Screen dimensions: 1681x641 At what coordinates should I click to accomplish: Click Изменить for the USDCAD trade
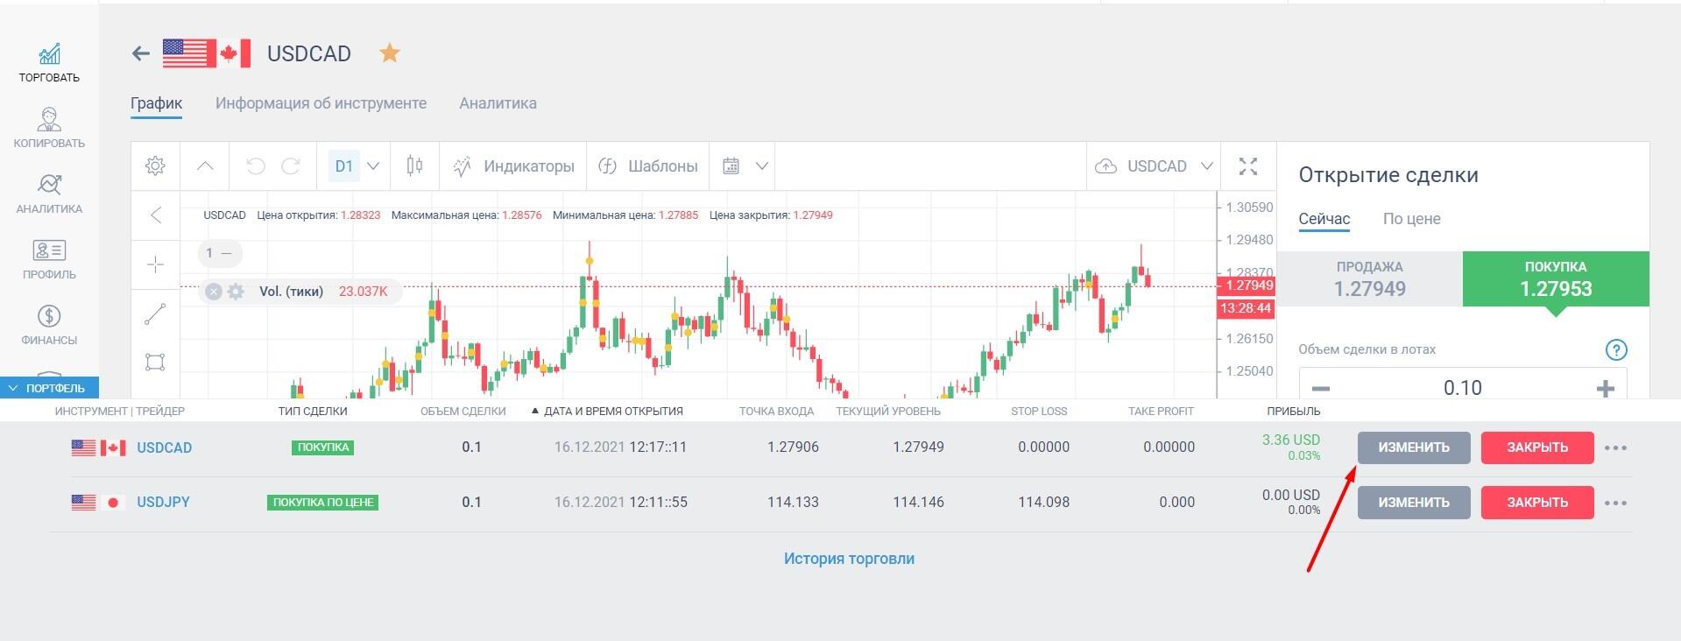pyautogui.click(x=1414, y=447)
